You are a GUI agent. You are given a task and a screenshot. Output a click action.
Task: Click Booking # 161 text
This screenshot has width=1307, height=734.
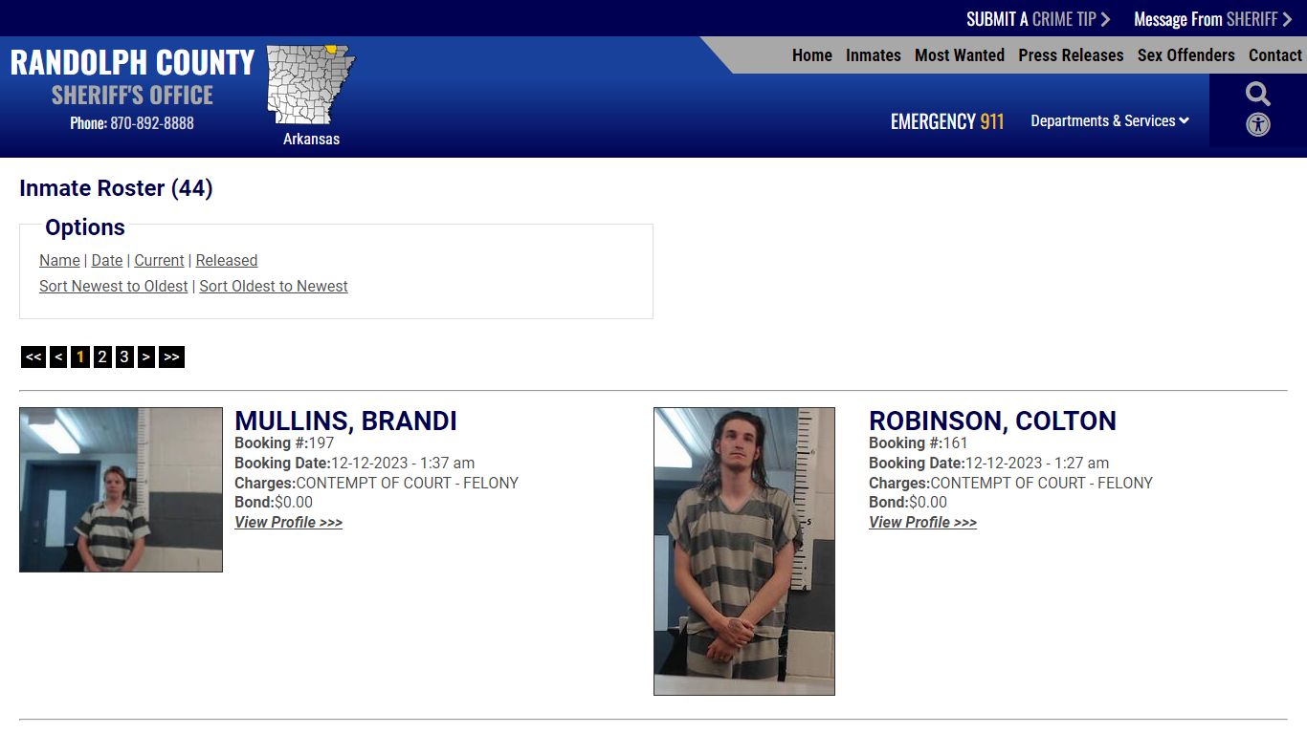(x=919, y=443)
